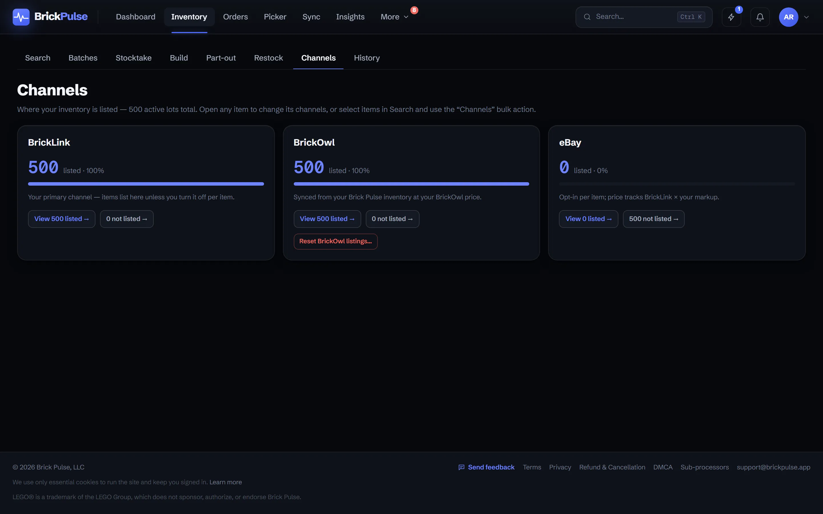The height and width of the screenshot is (514, 823).
Task: Click Learn more about cookies
Action: (225, 482)
